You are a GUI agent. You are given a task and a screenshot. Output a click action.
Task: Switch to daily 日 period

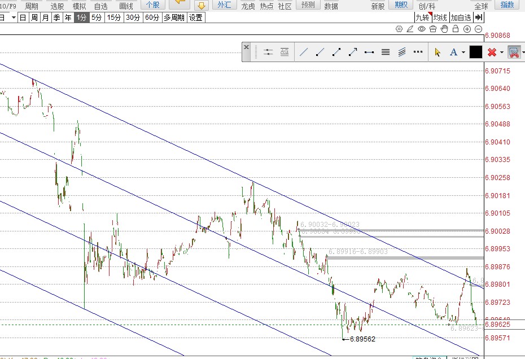point(23,17)
